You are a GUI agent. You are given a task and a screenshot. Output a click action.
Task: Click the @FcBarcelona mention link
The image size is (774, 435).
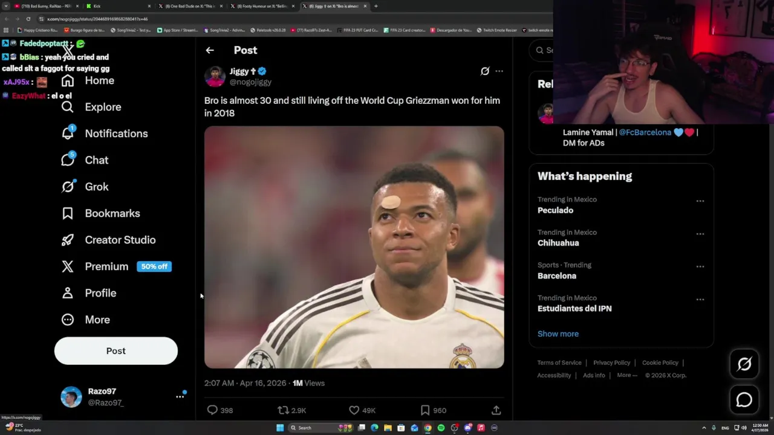click(645, 132)
